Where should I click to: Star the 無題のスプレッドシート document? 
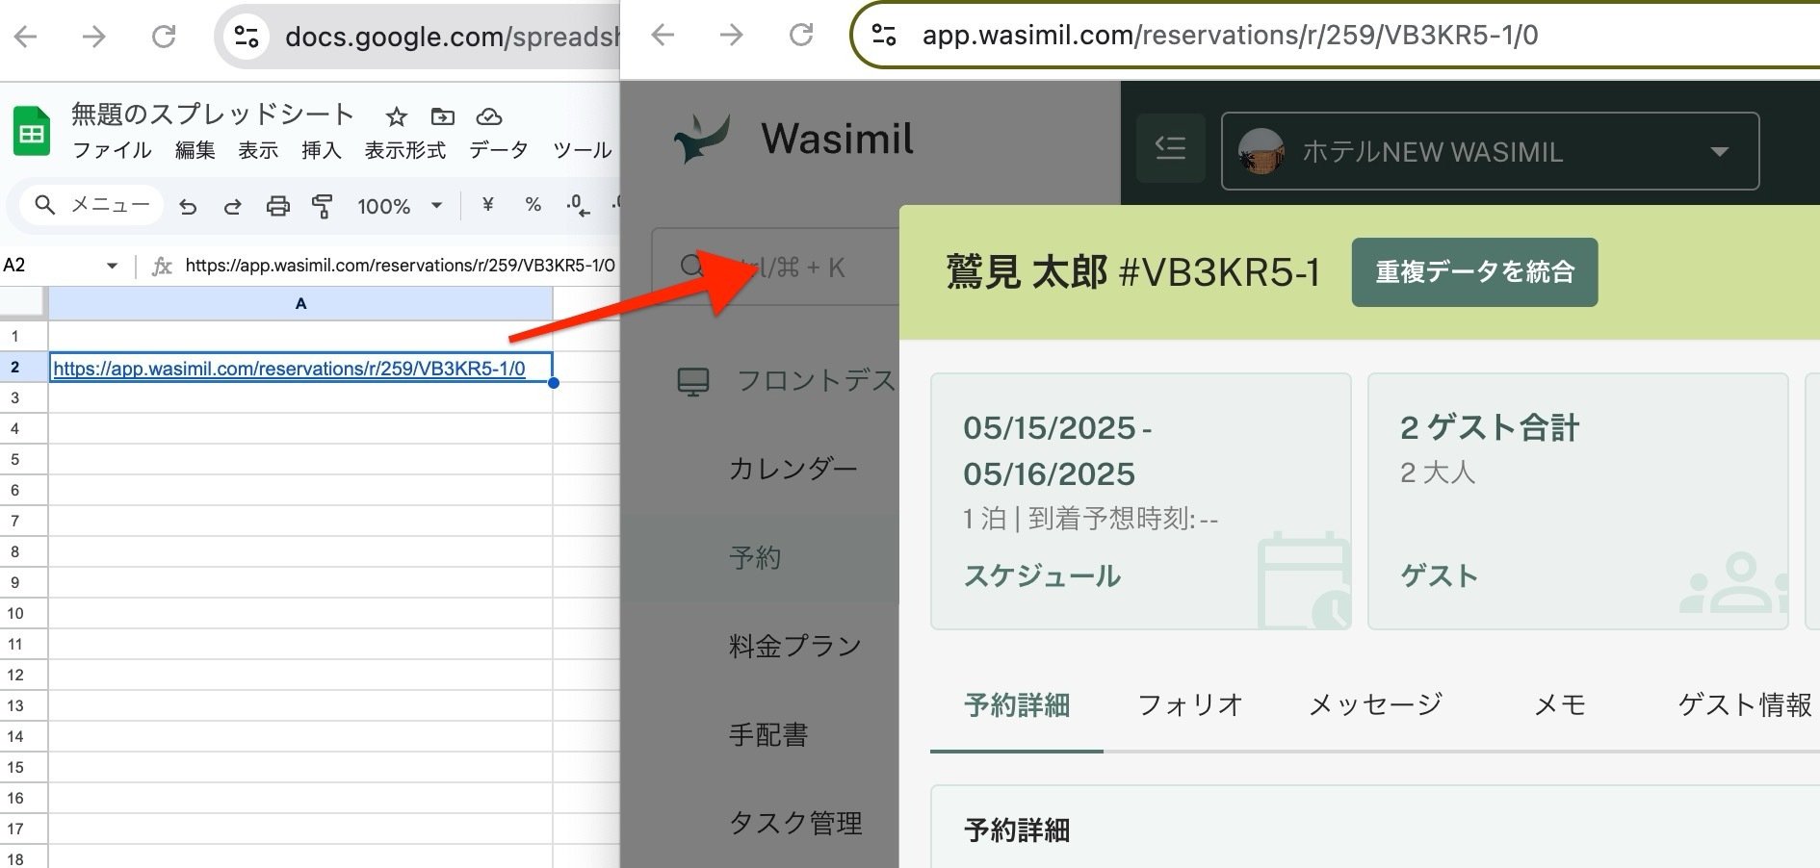click(396, 117)
